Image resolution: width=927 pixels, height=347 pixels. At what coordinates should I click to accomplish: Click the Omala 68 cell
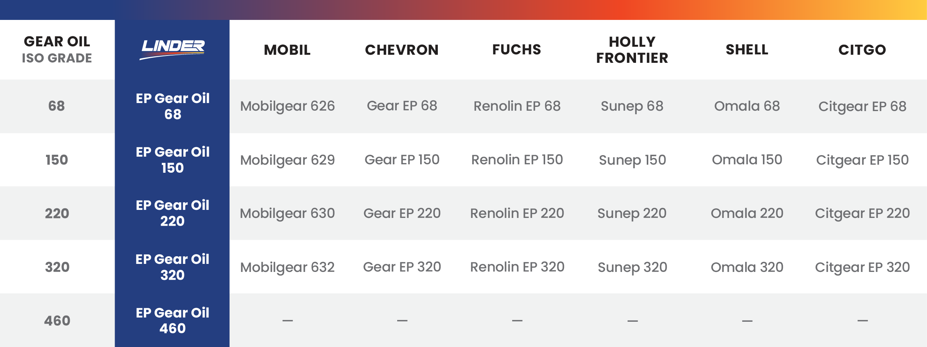[x=747, y=106]
